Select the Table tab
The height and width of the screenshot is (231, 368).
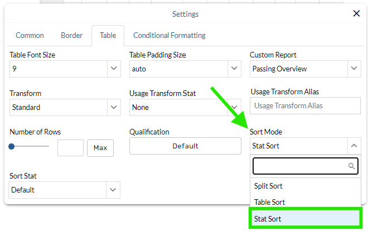108,35
